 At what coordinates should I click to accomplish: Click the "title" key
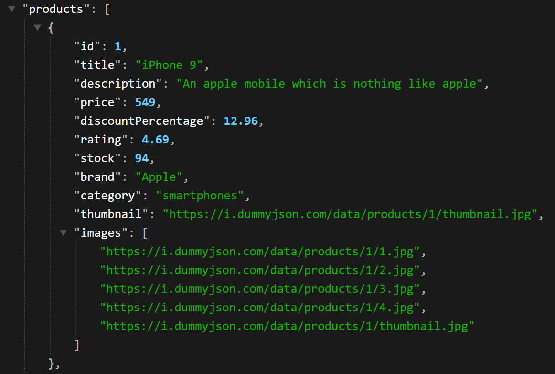point(97,65)
